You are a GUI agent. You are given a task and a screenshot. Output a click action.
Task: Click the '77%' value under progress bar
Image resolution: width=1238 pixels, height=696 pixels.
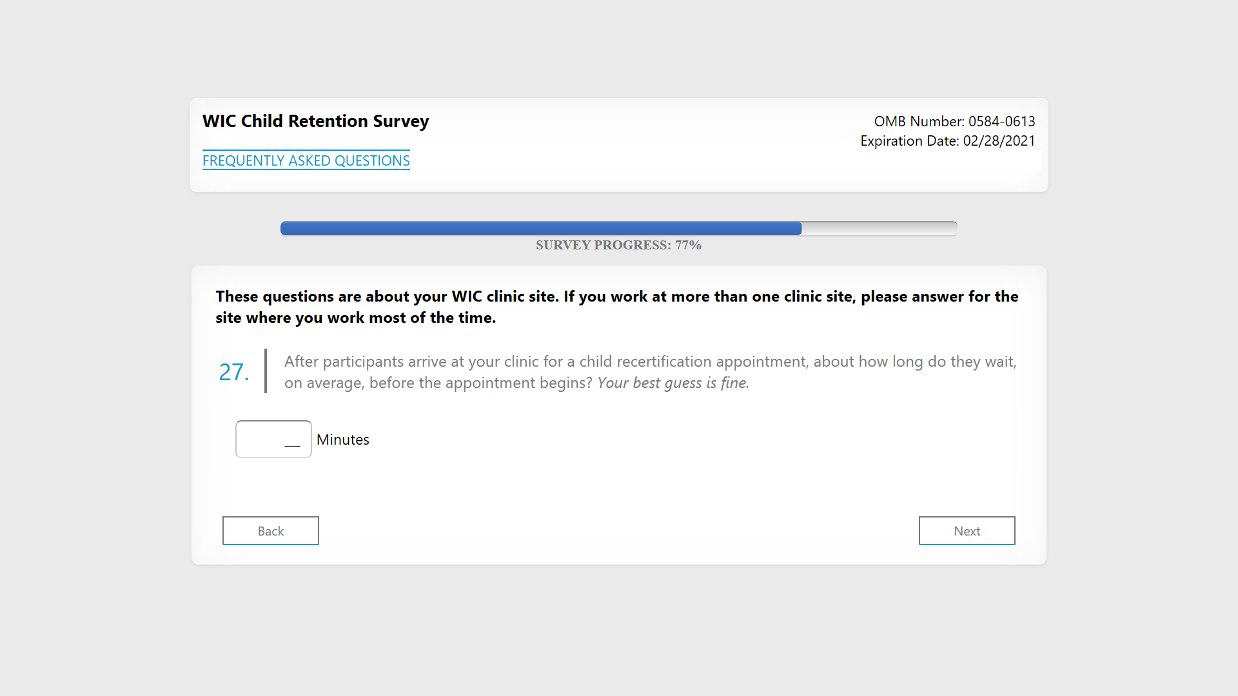(688, 245)
